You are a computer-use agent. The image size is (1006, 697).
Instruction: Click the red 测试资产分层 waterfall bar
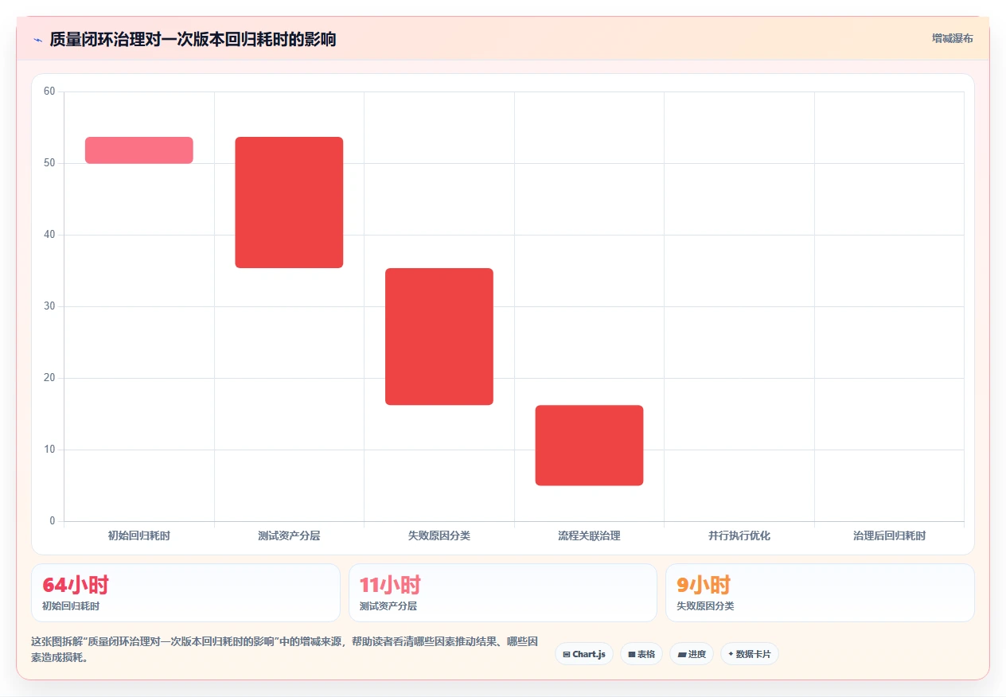(289, 202)
